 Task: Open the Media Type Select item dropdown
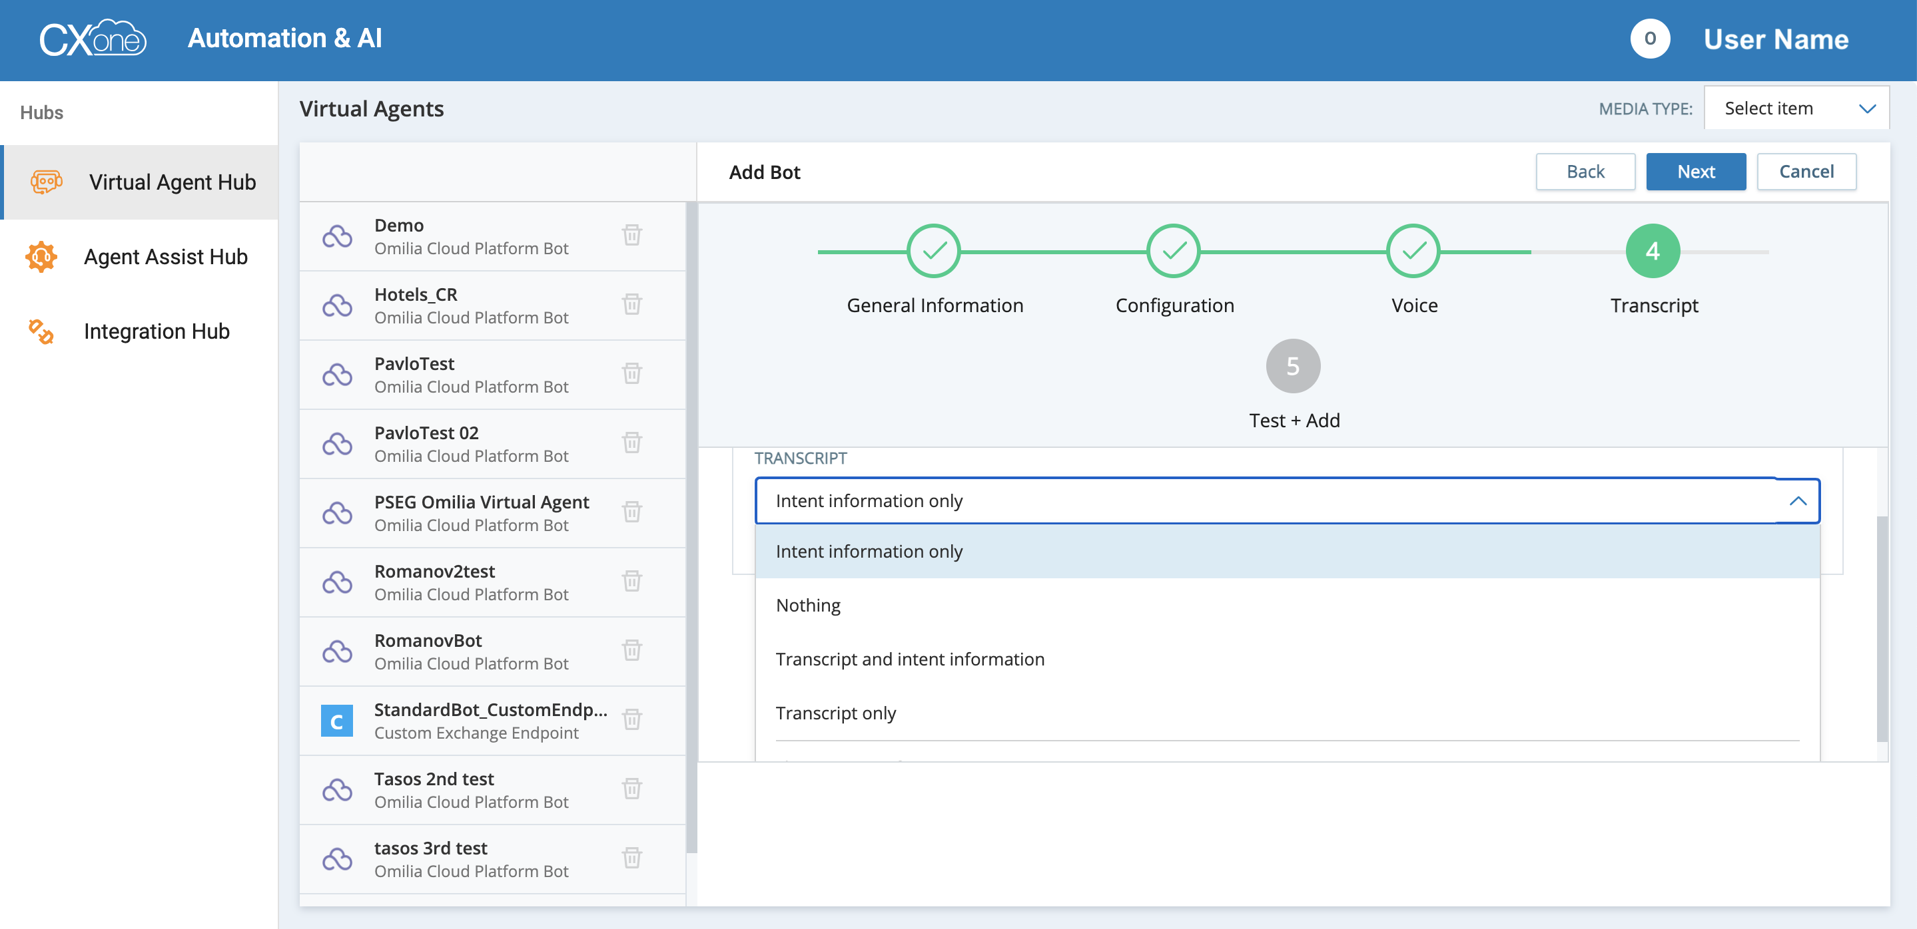1796,108
